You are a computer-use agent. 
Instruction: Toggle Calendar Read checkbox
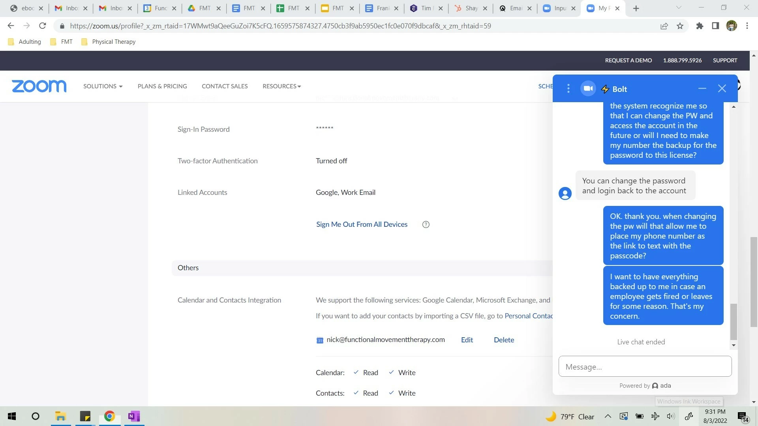point(356,372)
